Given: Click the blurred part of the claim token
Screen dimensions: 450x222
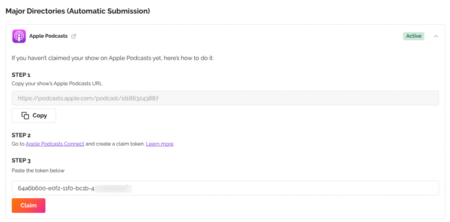Looking at the screenshot, I should click(113, 188).
